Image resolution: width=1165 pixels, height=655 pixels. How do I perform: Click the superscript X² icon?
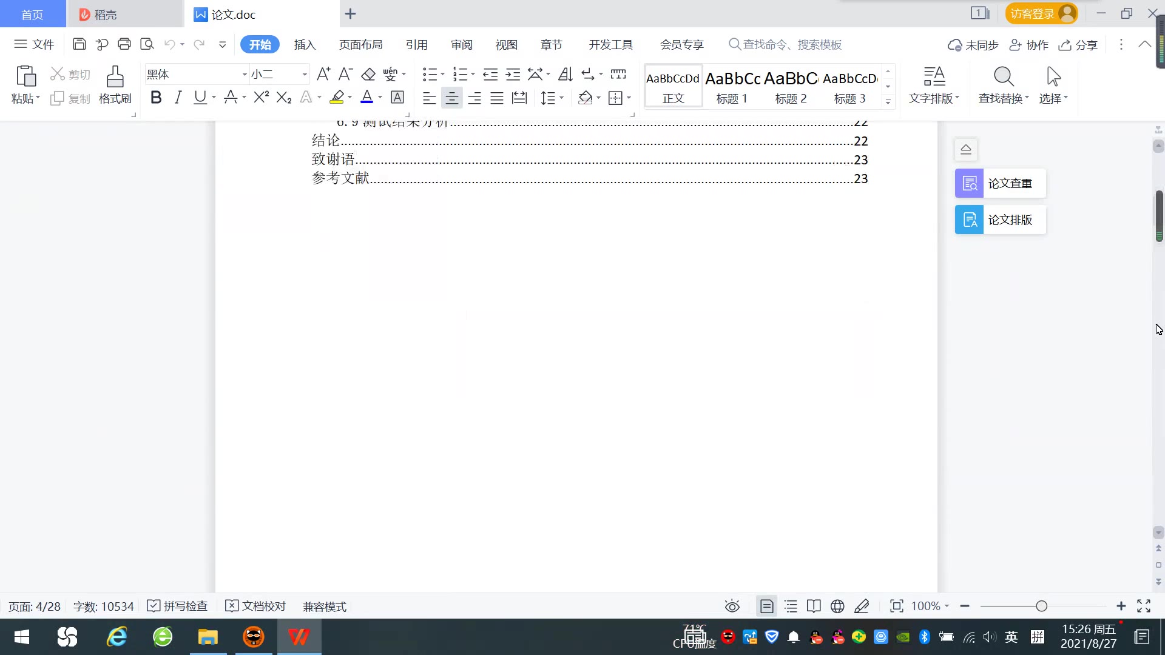coord(261,98)
